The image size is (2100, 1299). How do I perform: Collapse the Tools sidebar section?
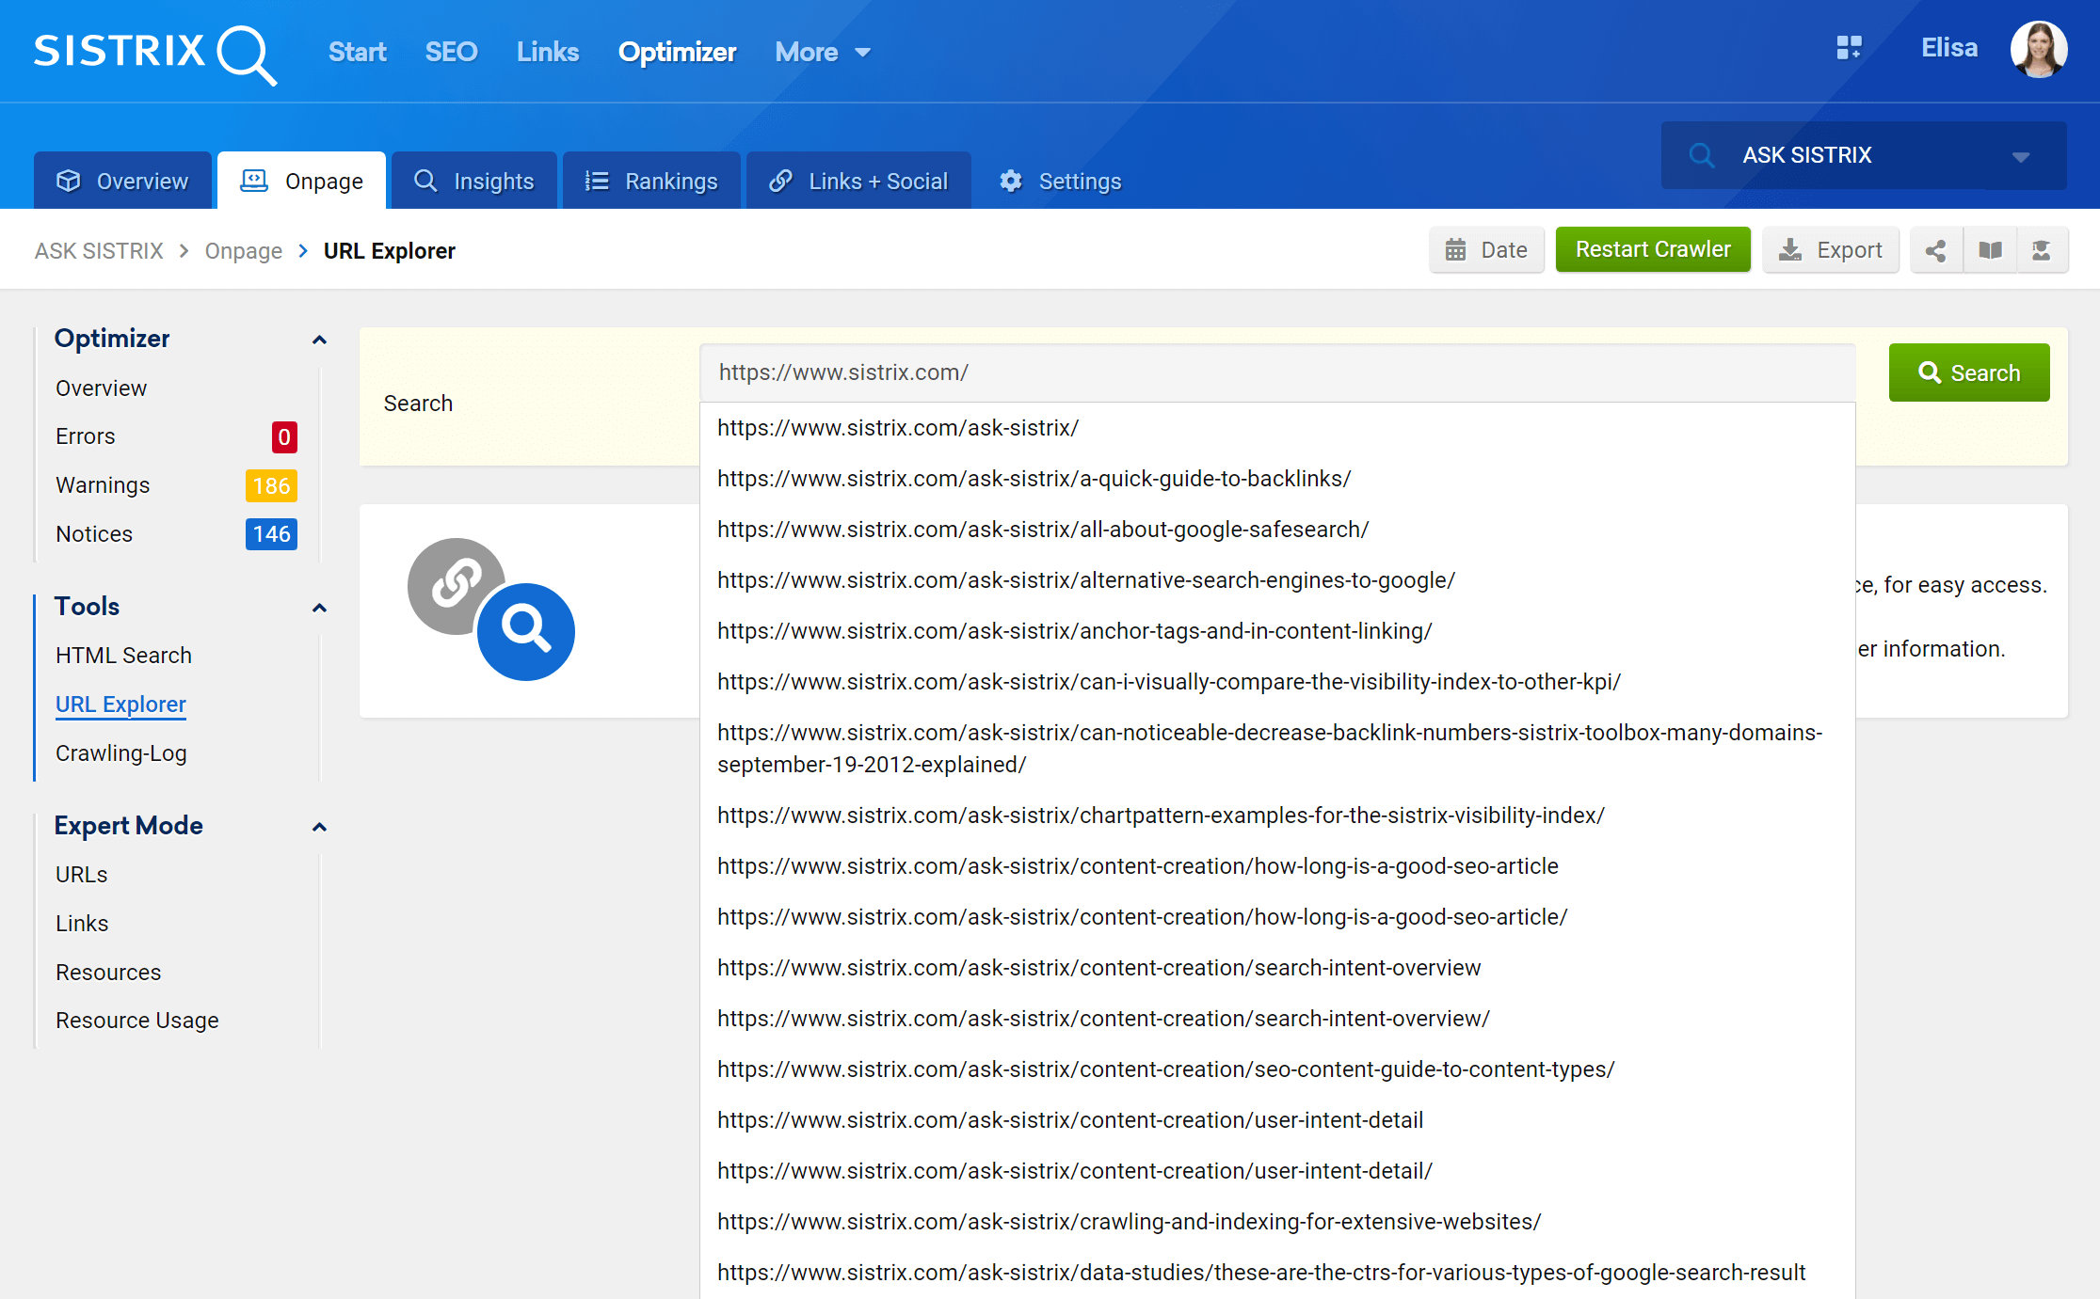point(319,608)
